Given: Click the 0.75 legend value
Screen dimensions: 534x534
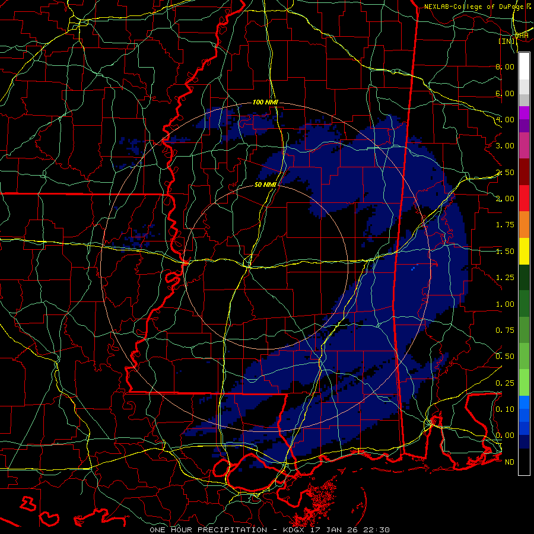Looking at the screenshot, I should (505, 330).
